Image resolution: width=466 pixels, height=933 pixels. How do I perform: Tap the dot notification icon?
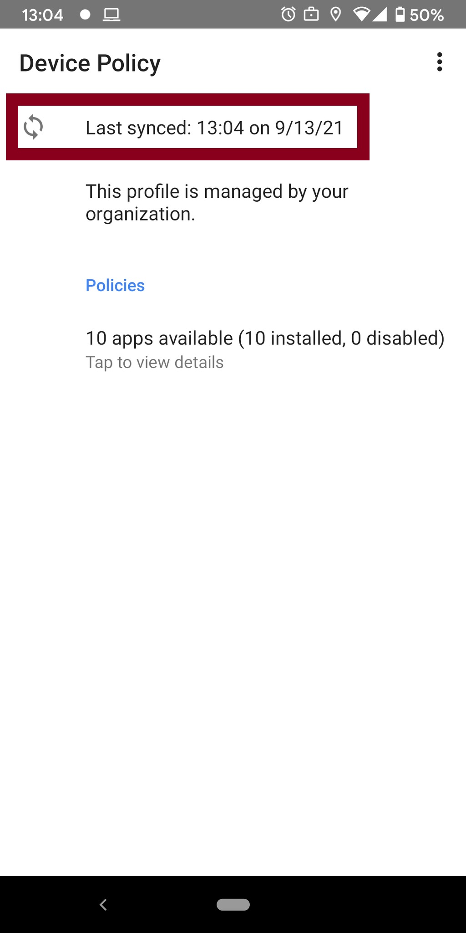(x=85, y=15)
